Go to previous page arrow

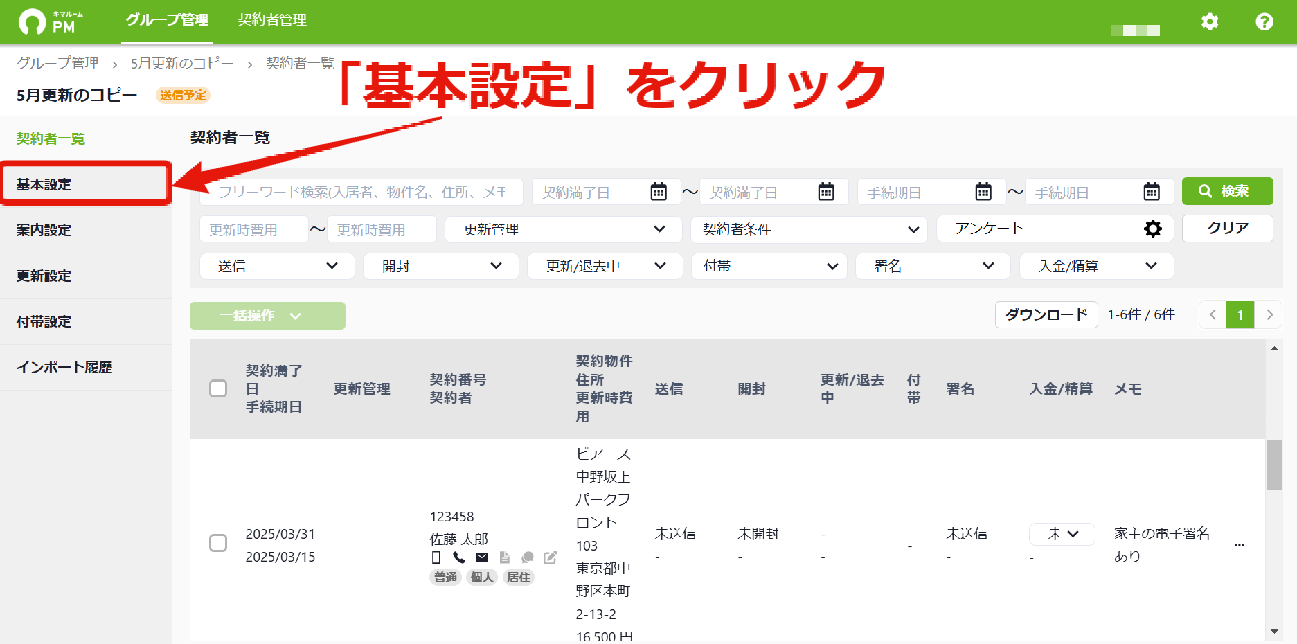click(1213, 314)
